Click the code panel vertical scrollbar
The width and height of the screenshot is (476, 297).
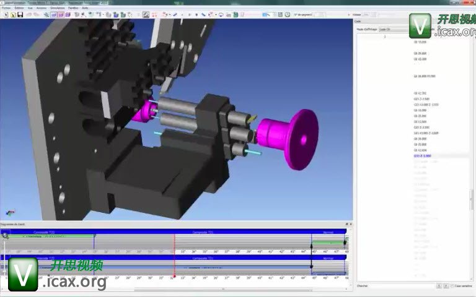[x=472, y=200]
